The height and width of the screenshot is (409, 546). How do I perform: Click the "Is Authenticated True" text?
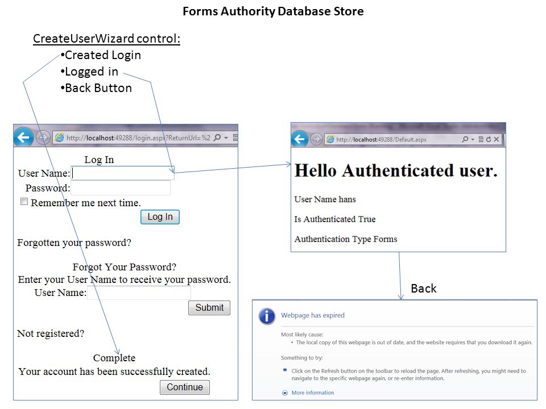[x=335, y=219]
